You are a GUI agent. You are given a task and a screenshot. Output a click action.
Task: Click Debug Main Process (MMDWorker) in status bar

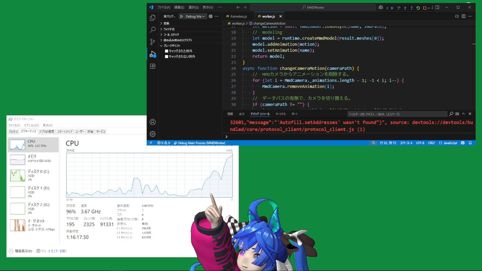coord(199,143)
